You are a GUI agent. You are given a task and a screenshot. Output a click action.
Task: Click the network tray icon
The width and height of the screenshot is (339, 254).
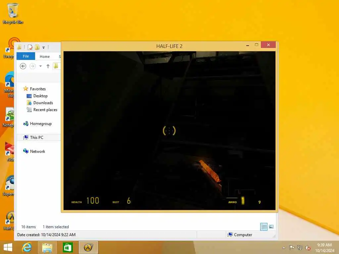300,247
